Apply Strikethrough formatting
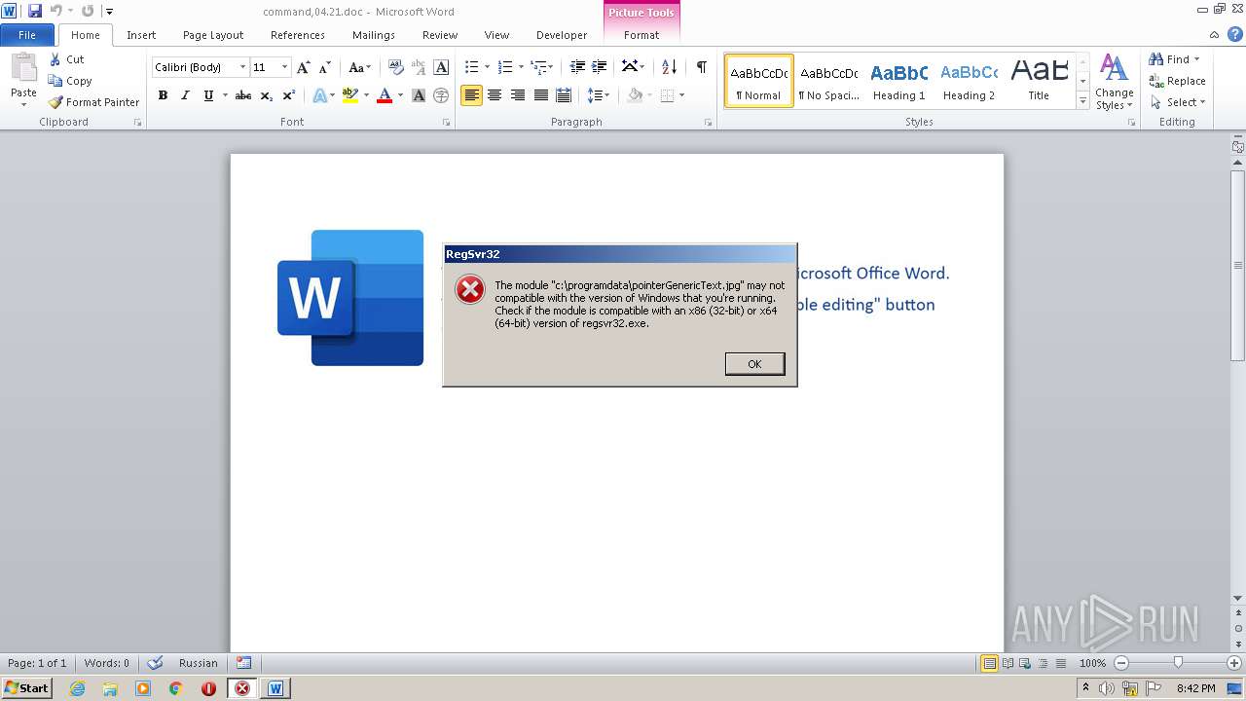The image size is (1246, 701). pyautogui.click(x=243, y=95)
